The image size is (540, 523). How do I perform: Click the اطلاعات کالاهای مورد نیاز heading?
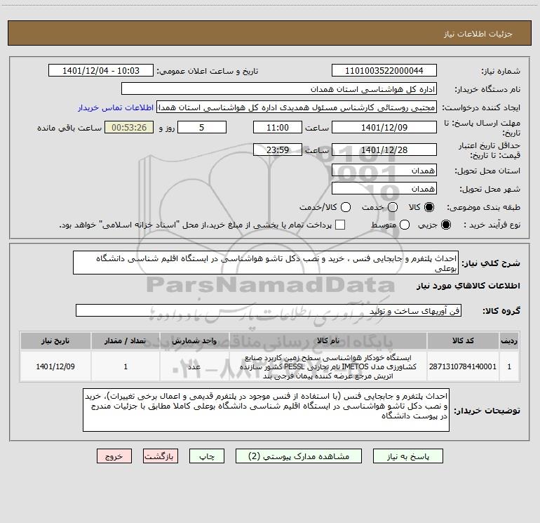pyautogui.click(x=468, y=286)
